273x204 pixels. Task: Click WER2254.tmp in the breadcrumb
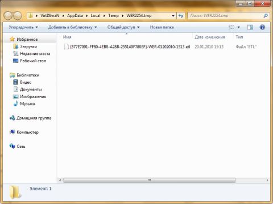pos(139,16)
